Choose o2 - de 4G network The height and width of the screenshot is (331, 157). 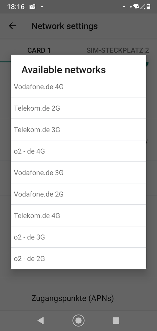tap(78, 151)
